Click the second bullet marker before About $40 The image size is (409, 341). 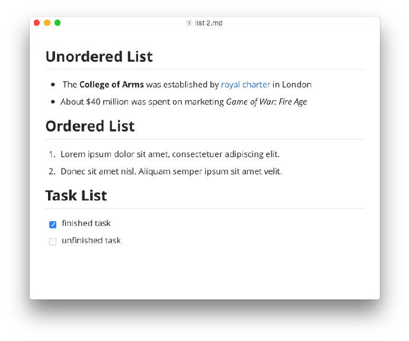(53, 102)
